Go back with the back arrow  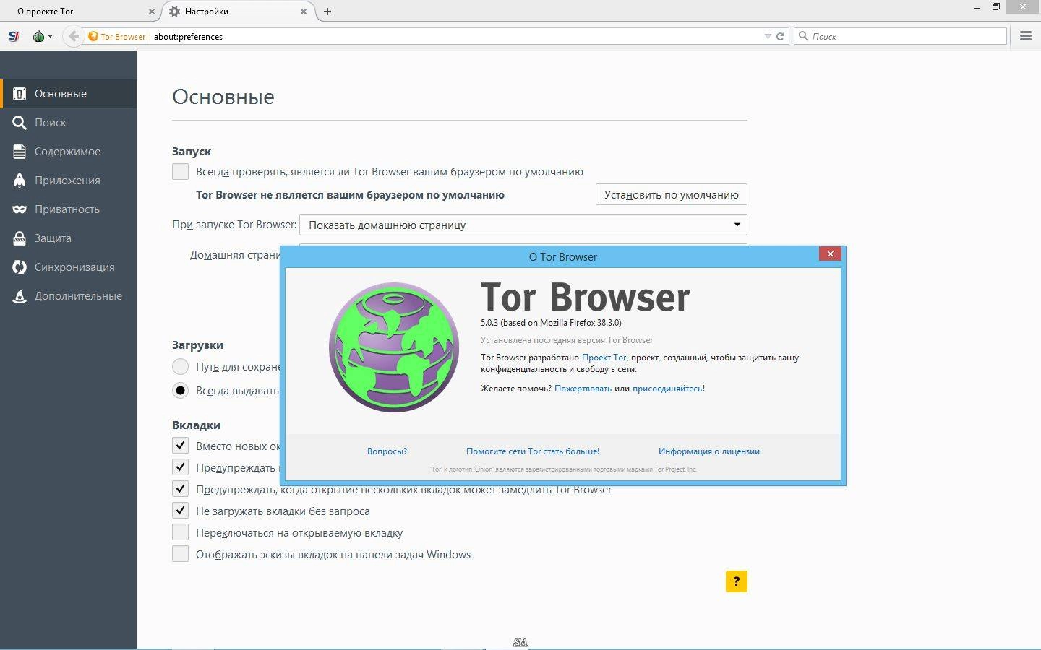[73, 36]
